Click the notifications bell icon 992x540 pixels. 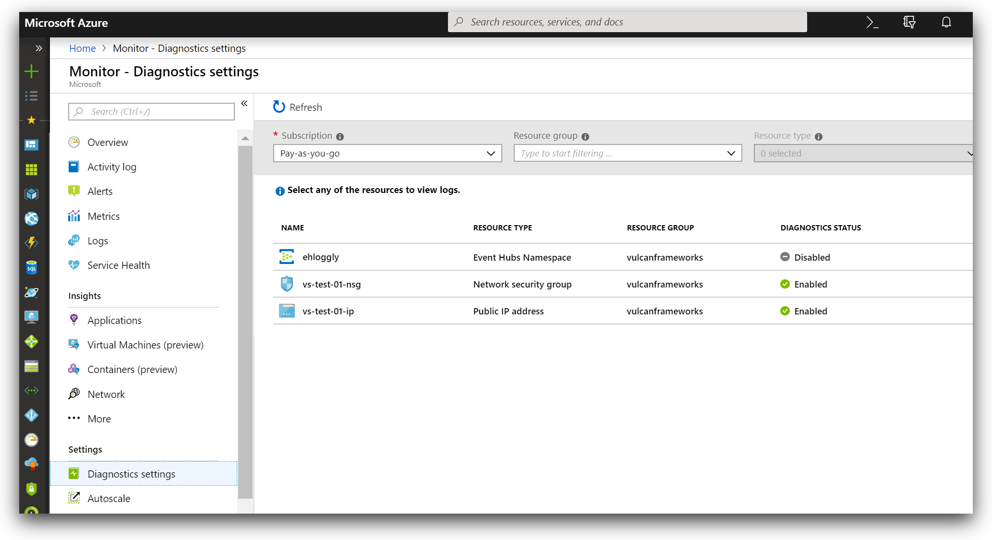tap(946, 22)
